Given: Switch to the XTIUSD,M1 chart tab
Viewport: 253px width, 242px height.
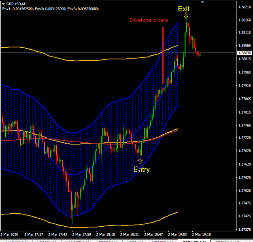Looking at the screenshot, I should point(162,241).
